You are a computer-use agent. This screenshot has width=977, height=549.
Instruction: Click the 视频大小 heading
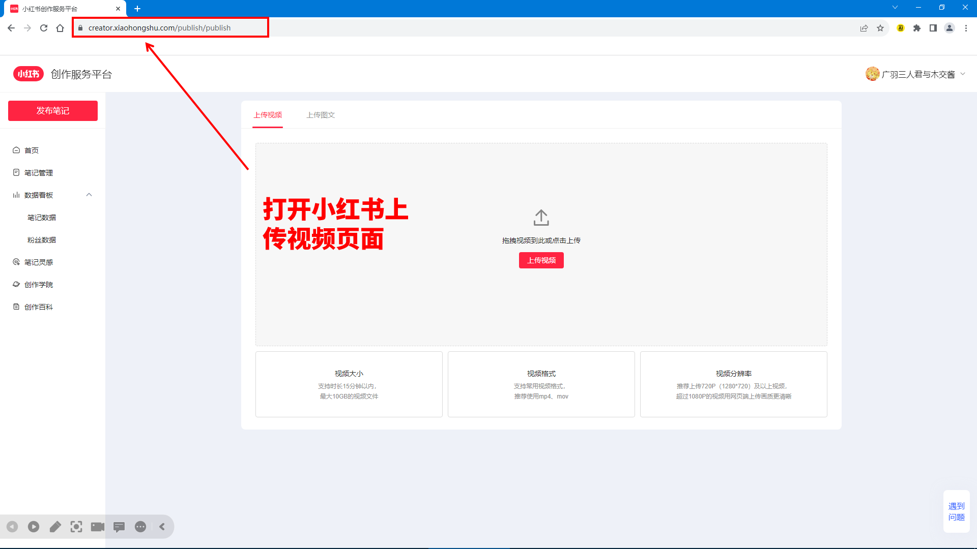349,374
